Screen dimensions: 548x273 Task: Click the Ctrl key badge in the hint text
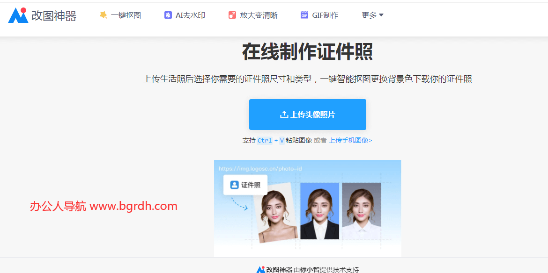pos(264,140)
